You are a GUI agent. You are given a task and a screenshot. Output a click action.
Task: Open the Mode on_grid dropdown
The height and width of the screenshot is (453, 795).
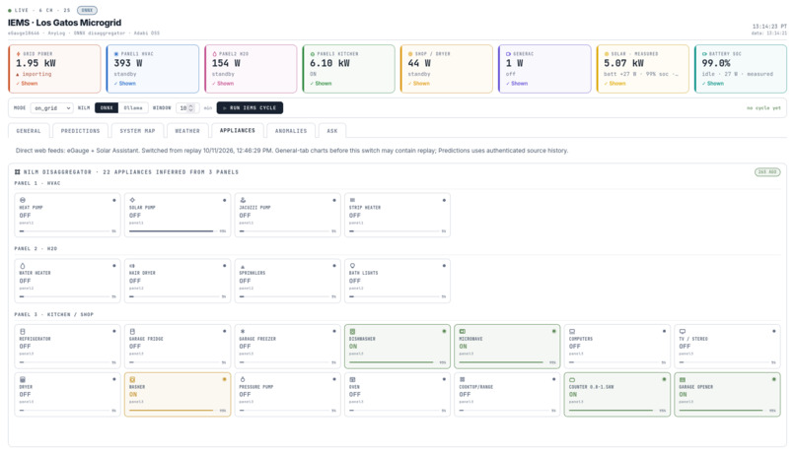51,107
